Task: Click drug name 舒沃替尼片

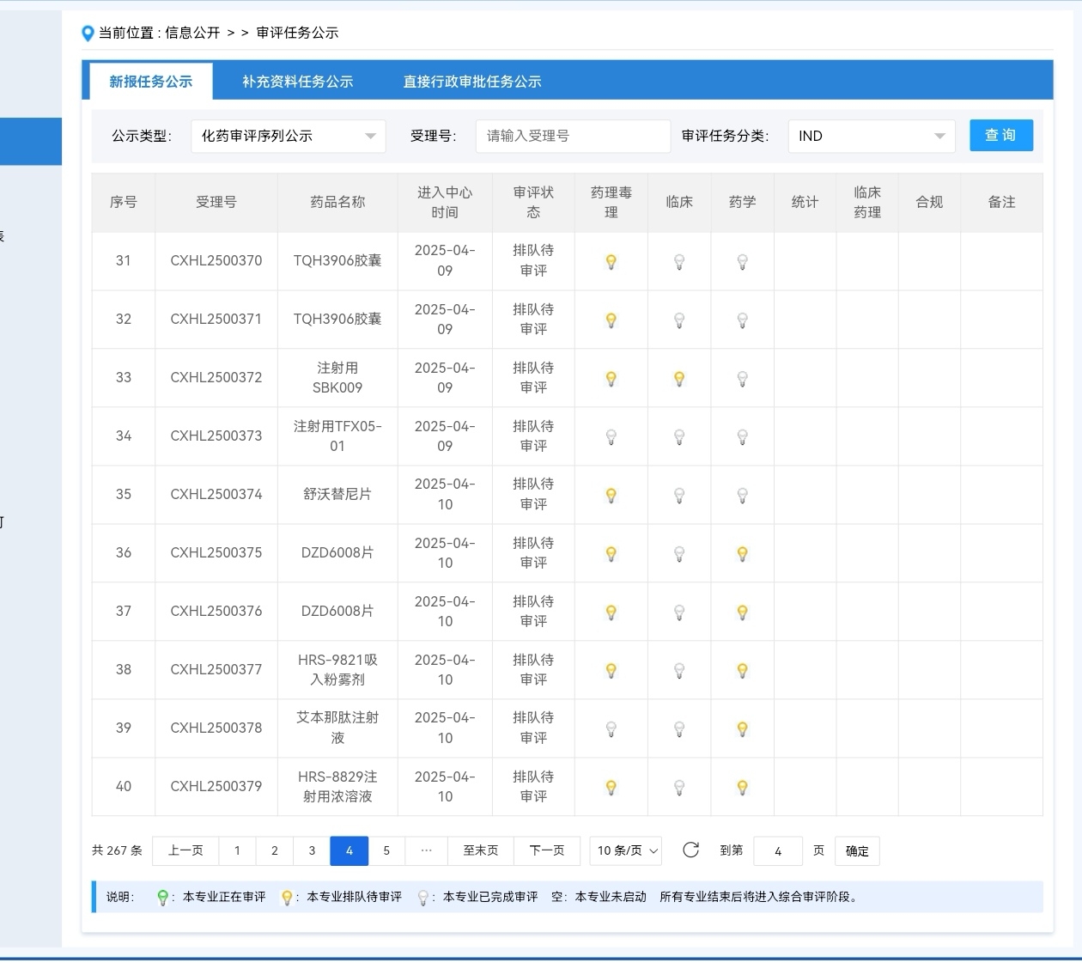Action: (337, 494)
